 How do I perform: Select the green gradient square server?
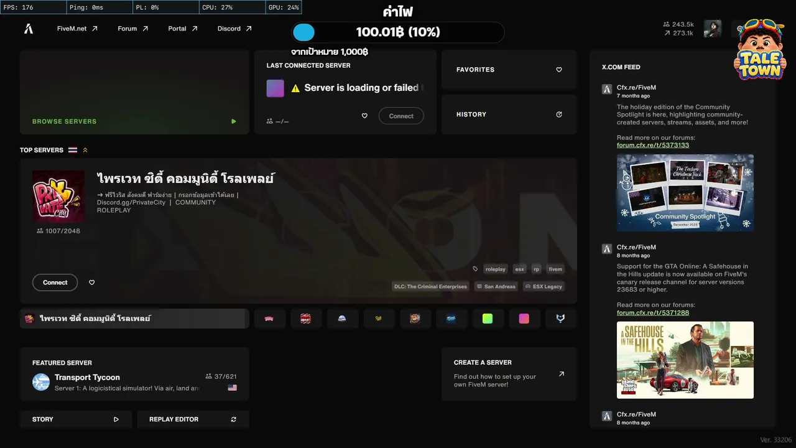point(488,319)
